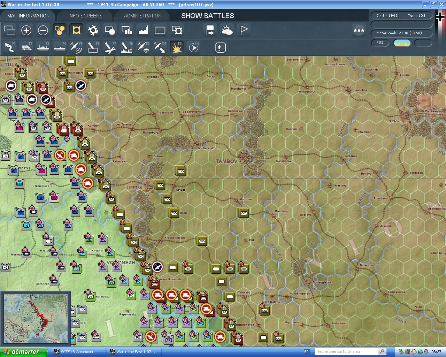Select the F4 amphibious transport icon
The image size is (446, 357).
(60, 47)
